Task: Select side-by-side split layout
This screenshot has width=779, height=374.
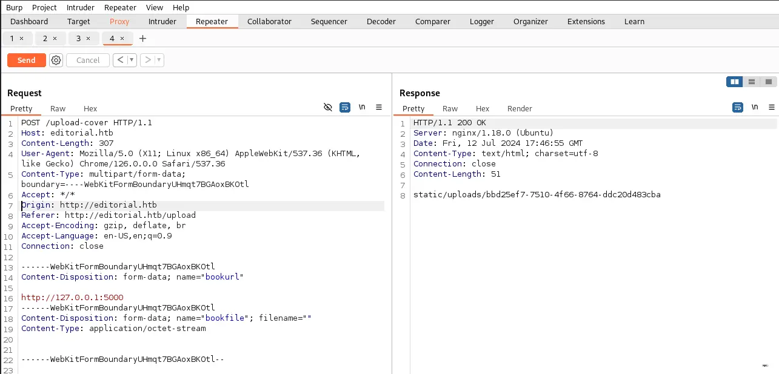Action: (x=735, y=82)
